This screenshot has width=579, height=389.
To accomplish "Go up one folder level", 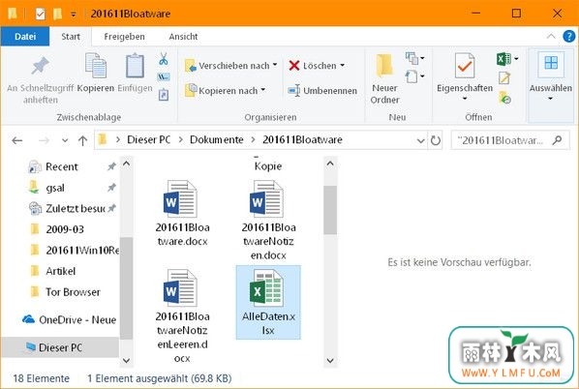I will pos(82,140).
